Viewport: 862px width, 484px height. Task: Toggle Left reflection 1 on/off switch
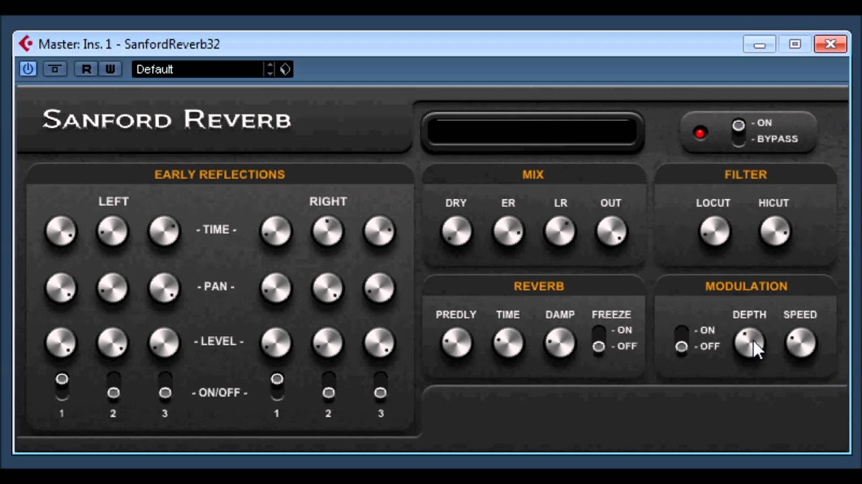coord(61,386)
